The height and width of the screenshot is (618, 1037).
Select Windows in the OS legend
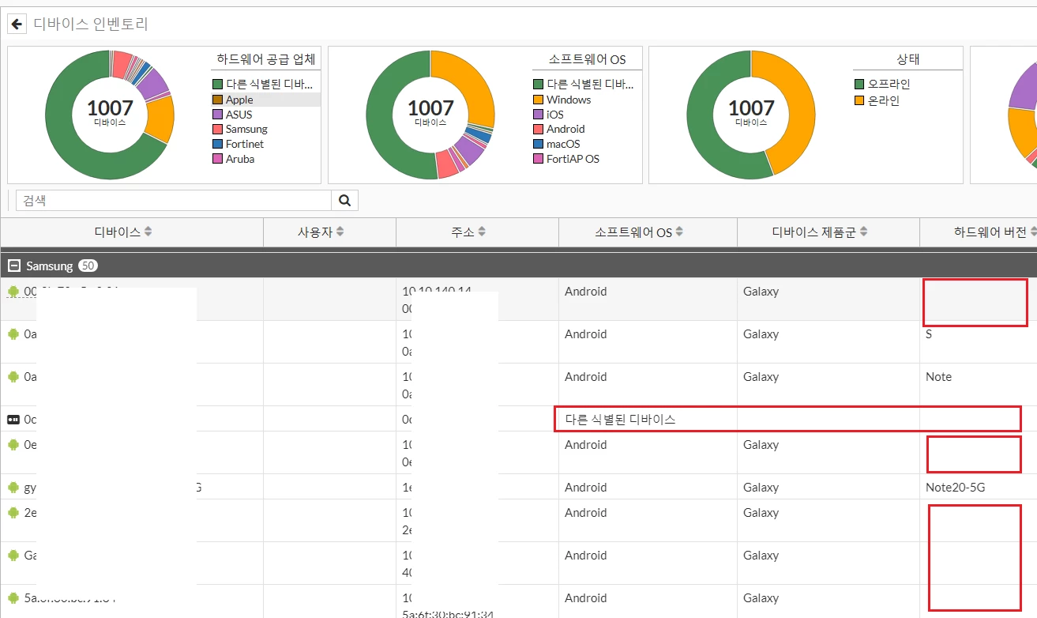coord(569,100)
